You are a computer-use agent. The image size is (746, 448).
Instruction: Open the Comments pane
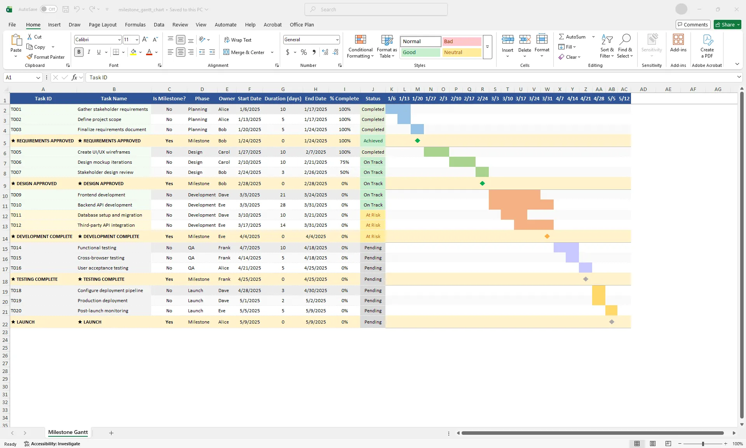(x=693, y=24)
